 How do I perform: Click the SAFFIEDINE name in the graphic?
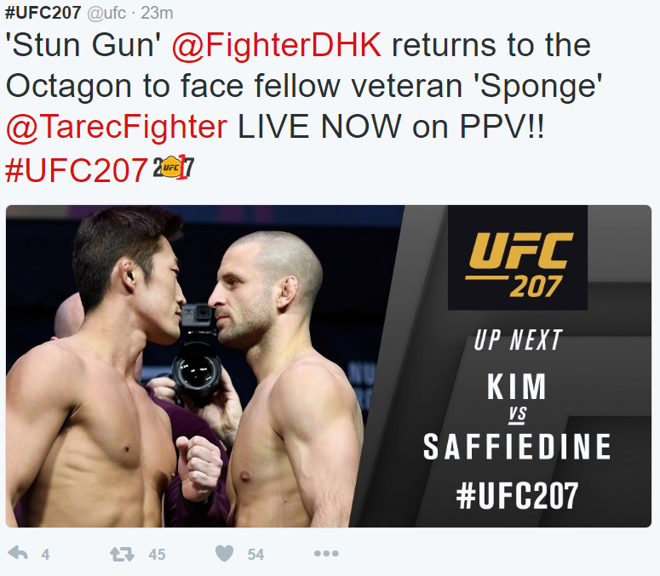[517, 447]
